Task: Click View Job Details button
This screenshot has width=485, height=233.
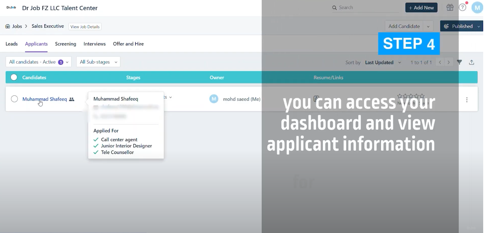Action: point(85,27)
